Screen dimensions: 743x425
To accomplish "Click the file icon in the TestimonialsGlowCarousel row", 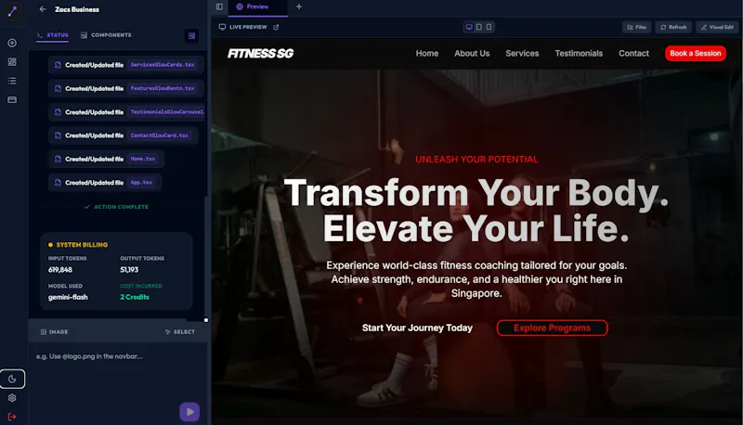I will [58, 112].
